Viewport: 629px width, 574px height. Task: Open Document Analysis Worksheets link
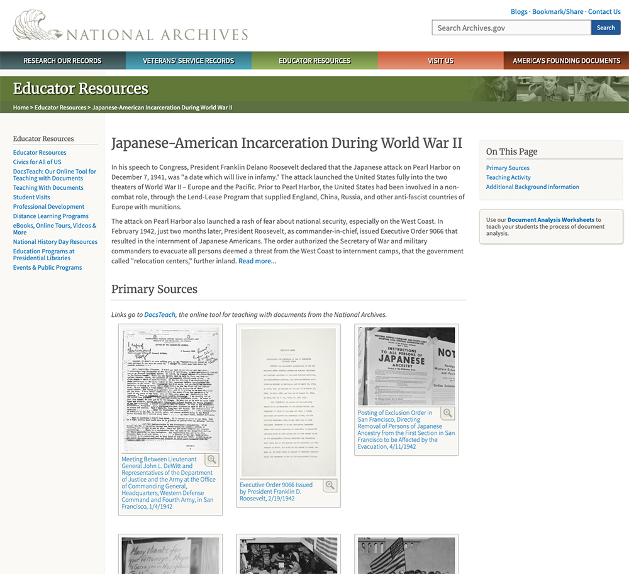coord(550,220)
